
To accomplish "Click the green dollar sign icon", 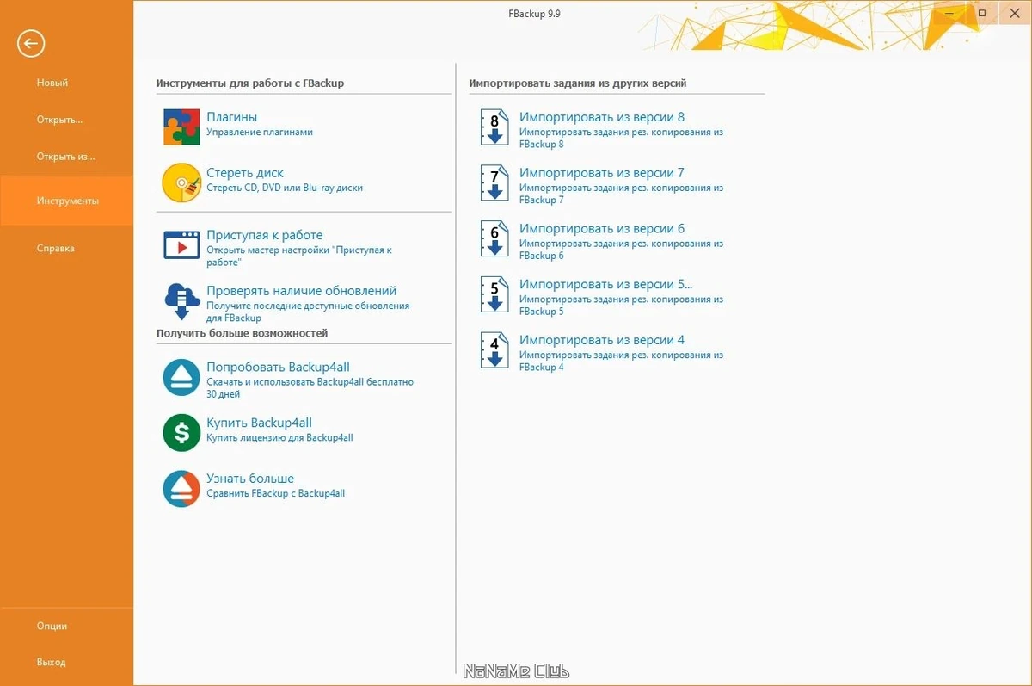I will click(x=181, y=433).
